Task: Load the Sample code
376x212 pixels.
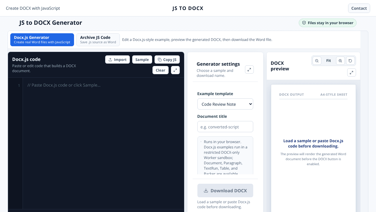Action: (x=142, y=59)
